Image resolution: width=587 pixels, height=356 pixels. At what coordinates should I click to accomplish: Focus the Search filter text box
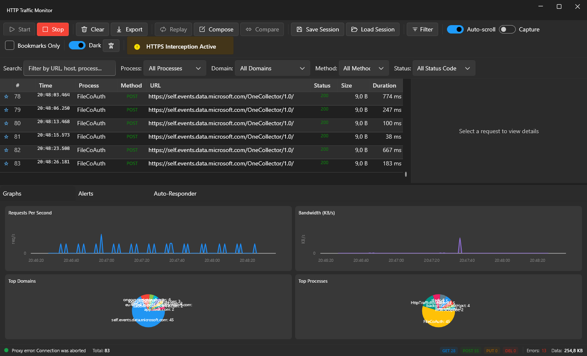(70, 68)
